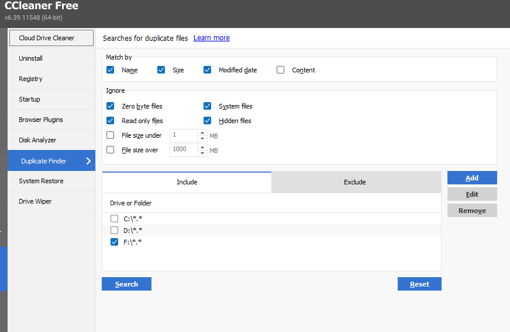Follow the Learn more link
This screenshot has height=332, width=510.
211,38
